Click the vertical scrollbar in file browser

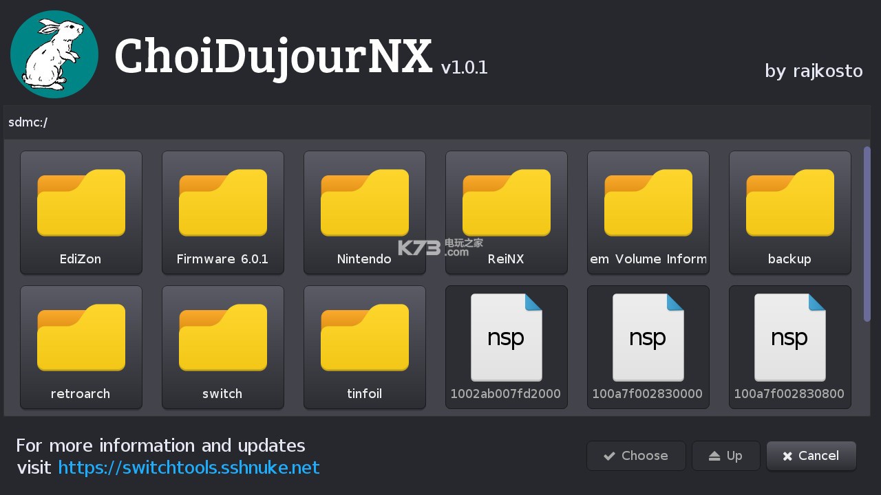coord(867,234)
